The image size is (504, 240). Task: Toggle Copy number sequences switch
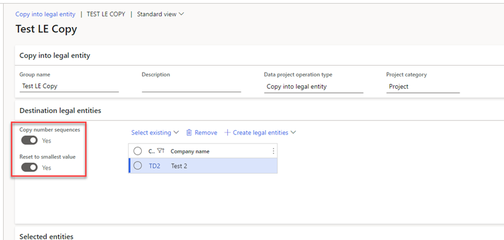[30, 140]
